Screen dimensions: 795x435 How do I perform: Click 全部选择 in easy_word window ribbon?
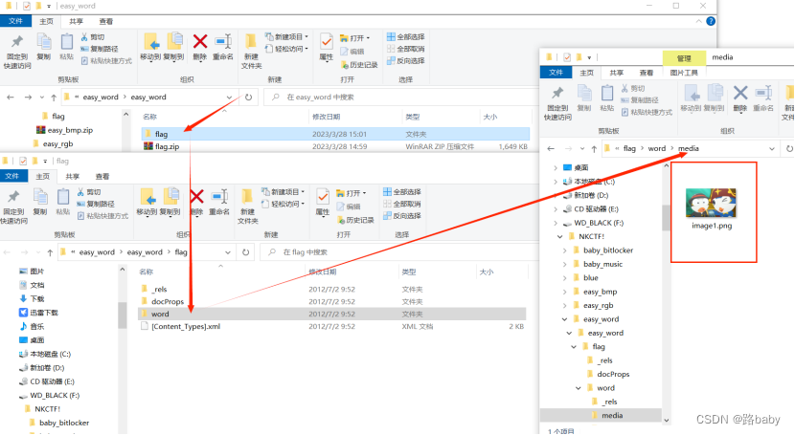(x=405, y=37)
